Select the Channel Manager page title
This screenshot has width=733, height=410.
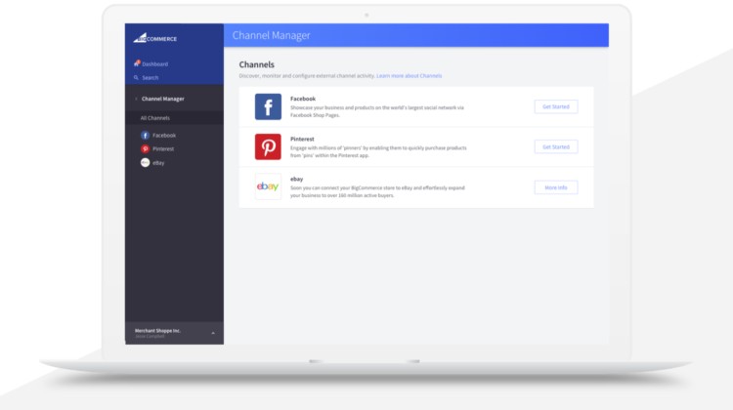click(x=271, y=35)
